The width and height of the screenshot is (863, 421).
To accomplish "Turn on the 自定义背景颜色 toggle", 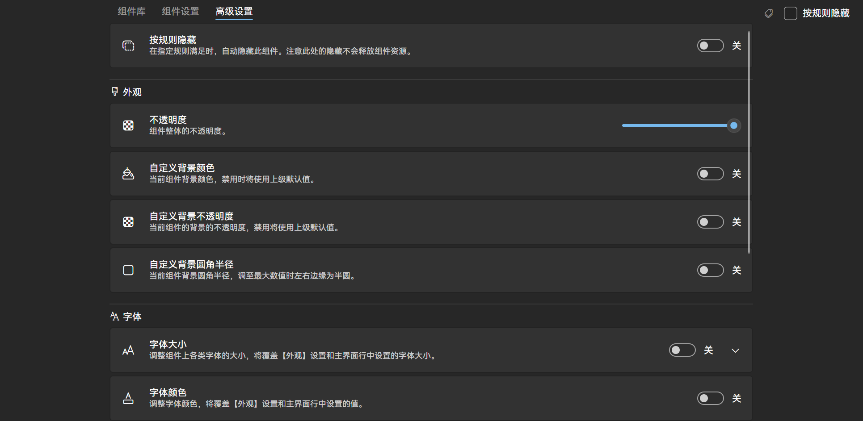I will [710, 174].
